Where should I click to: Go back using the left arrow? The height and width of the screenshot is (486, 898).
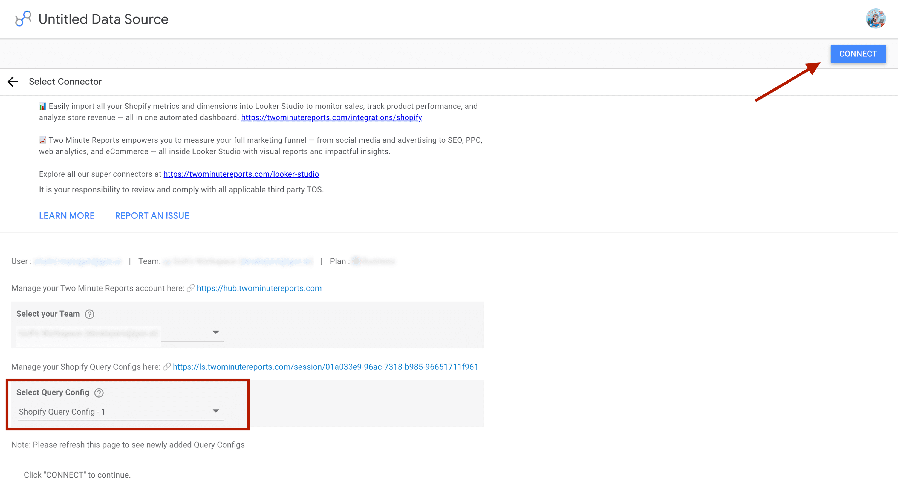(13, 82)
